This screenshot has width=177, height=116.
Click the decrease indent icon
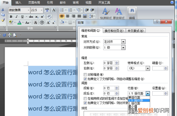point(87,10)
